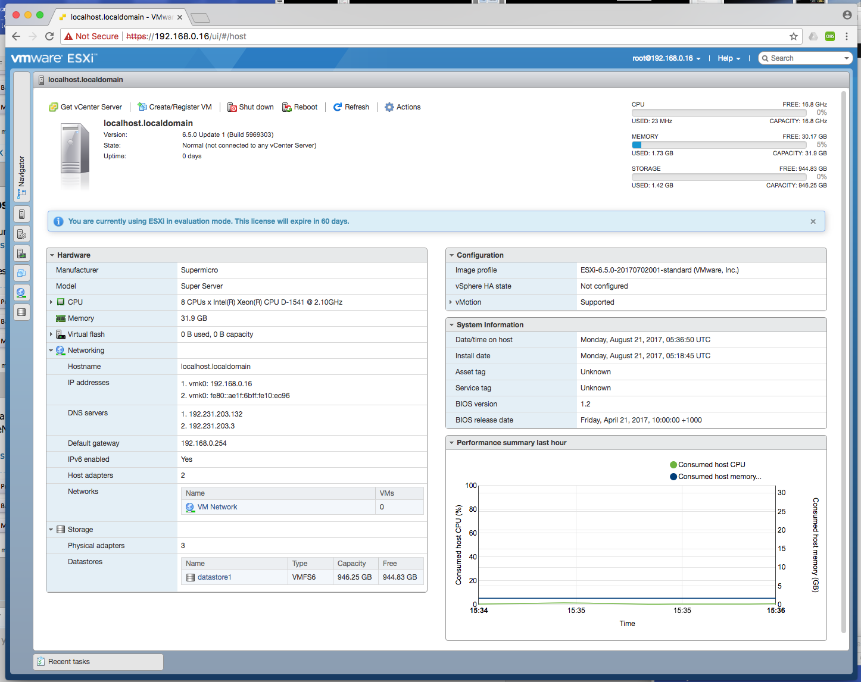Click the evaluation mode info icon

58,221
